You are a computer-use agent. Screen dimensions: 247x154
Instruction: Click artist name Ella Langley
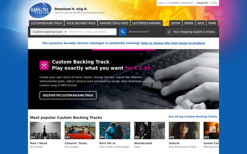click(71, 147)
